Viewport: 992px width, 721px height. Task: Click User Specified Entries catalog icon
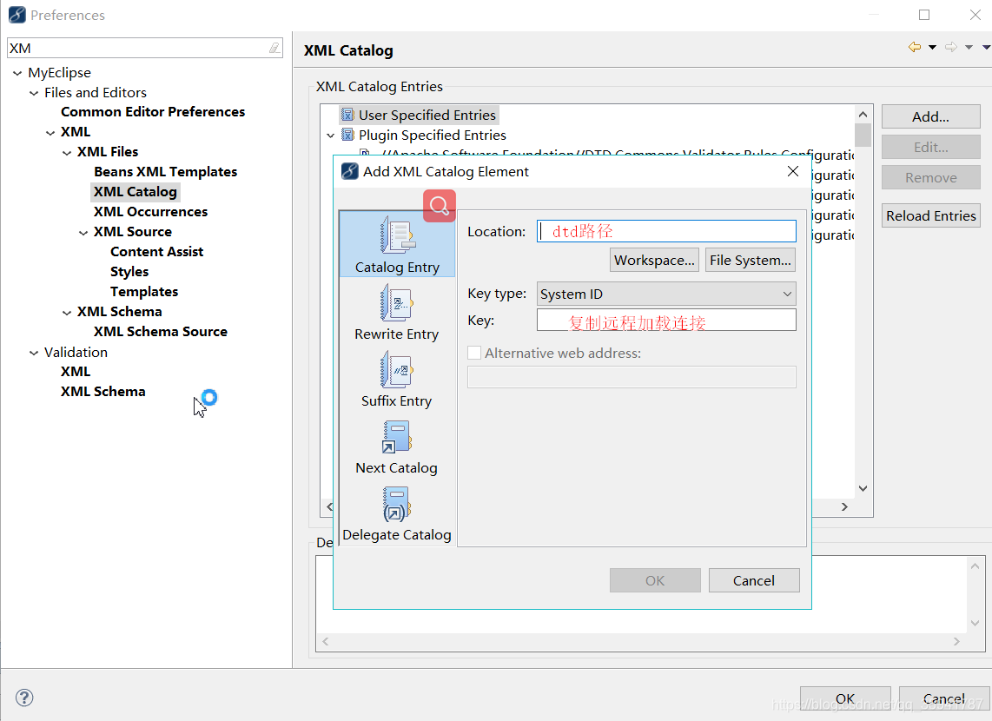point(347,116)
